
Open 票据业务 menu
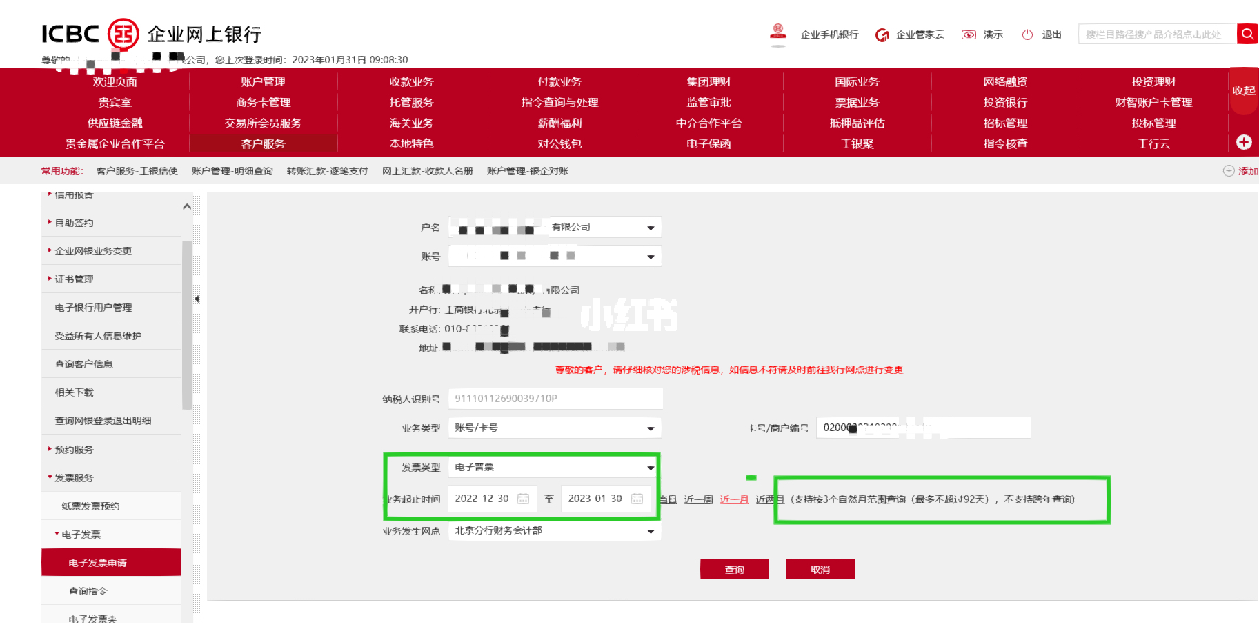click(x=857, y=102)
